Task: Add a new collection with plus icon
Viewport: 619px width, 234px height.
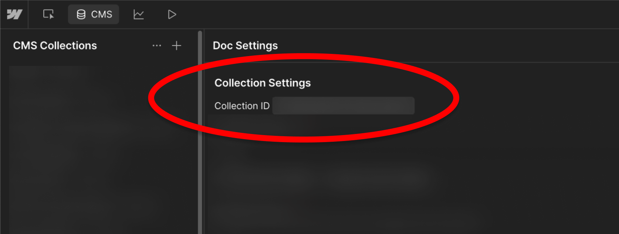Action: [x=177, y=45]
